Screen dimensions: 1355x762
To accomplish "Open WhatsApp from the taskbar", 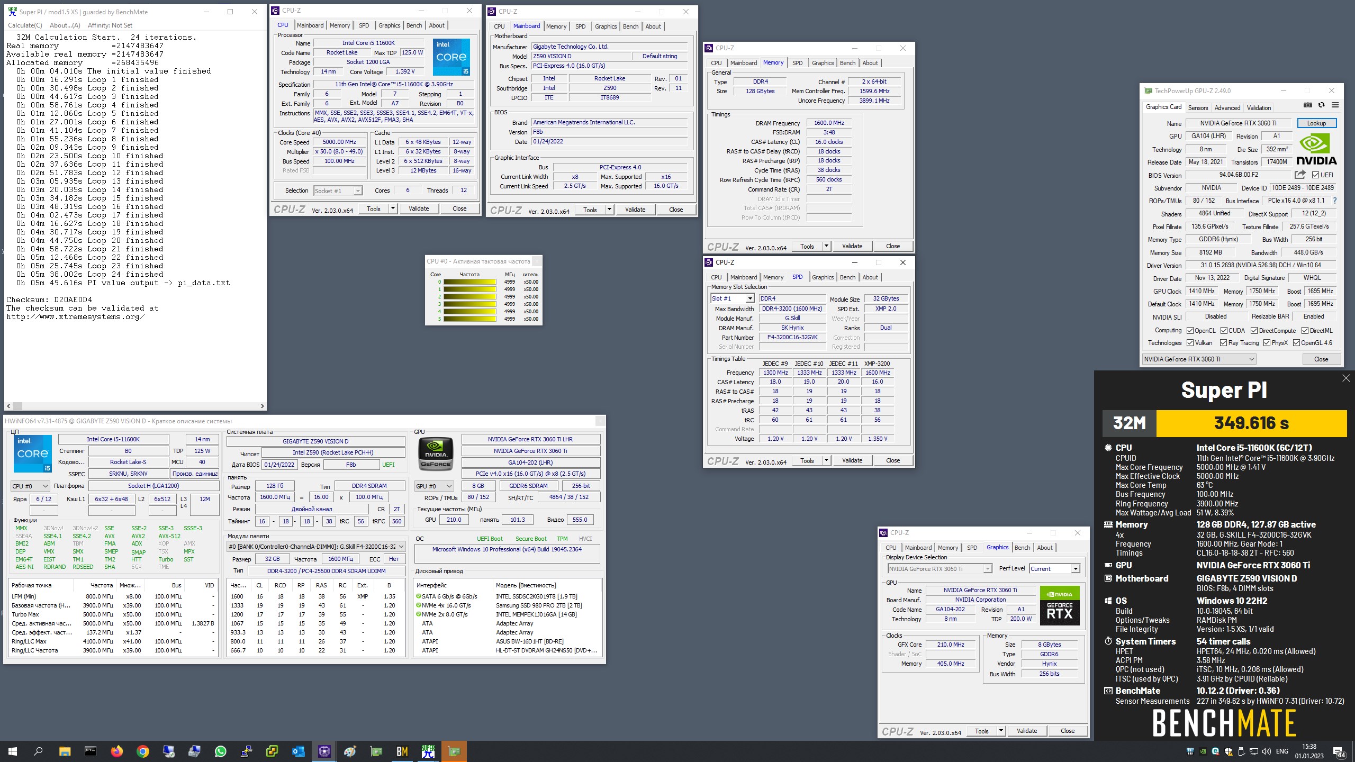I will tap(220, 751).
